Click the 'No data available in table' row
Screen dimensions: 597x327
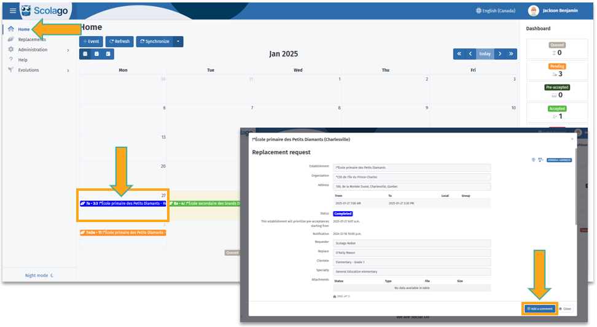pos(412,288)
